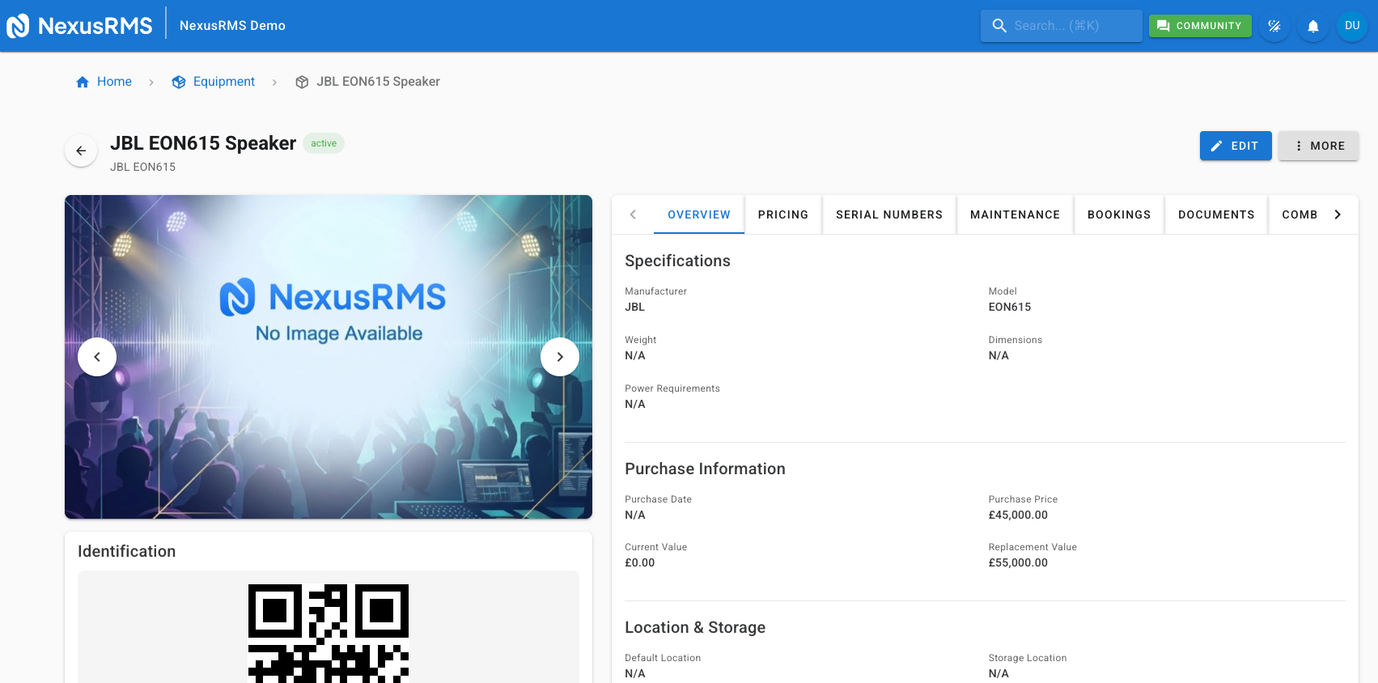The height and width of the screenshot is (683, 1378).
Task: Switch to the Serial Numbers tab
Action: tap(889, 214)
